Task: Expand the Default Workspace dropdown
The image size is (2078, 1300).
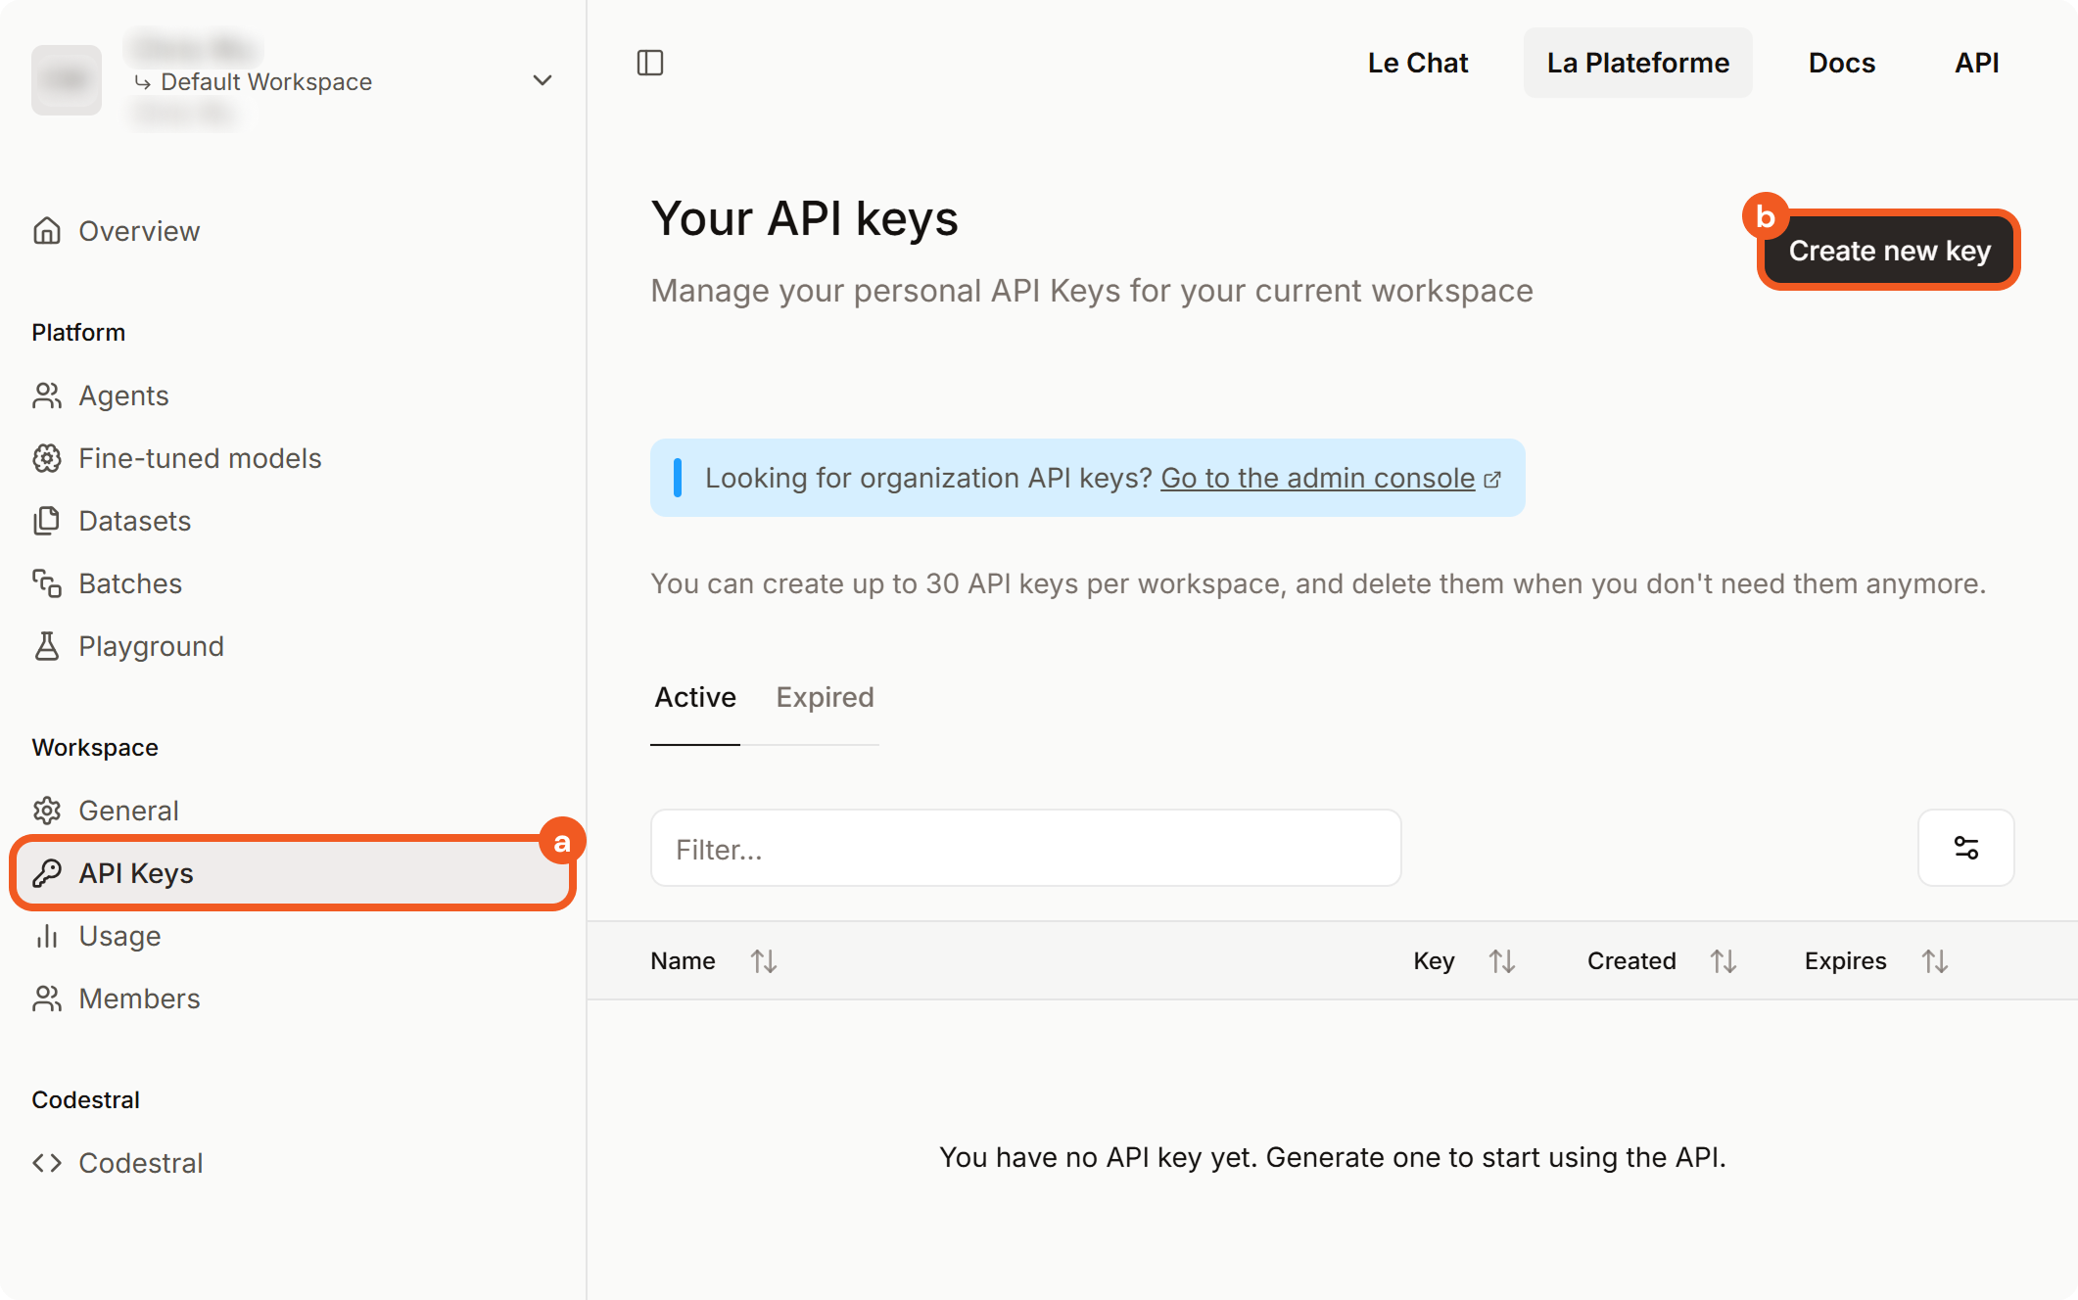Action: pos(542,80)
